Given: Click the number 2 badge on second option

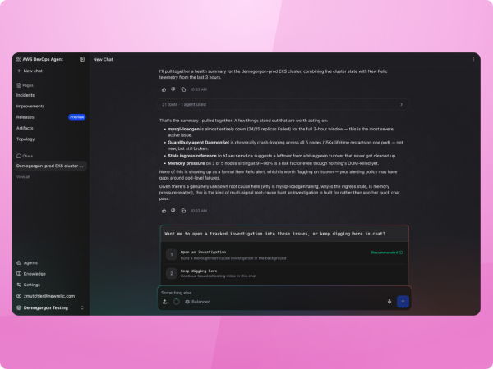Looking at the screenshot, I should click(x=172, y=273).
